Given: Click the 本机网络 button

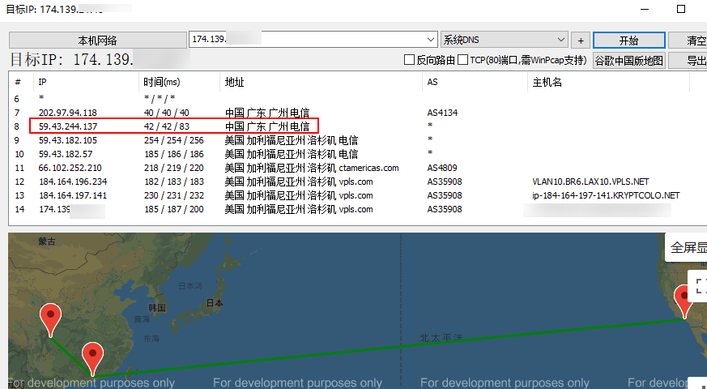Looking at the screenshot, I should click(97, 41).
